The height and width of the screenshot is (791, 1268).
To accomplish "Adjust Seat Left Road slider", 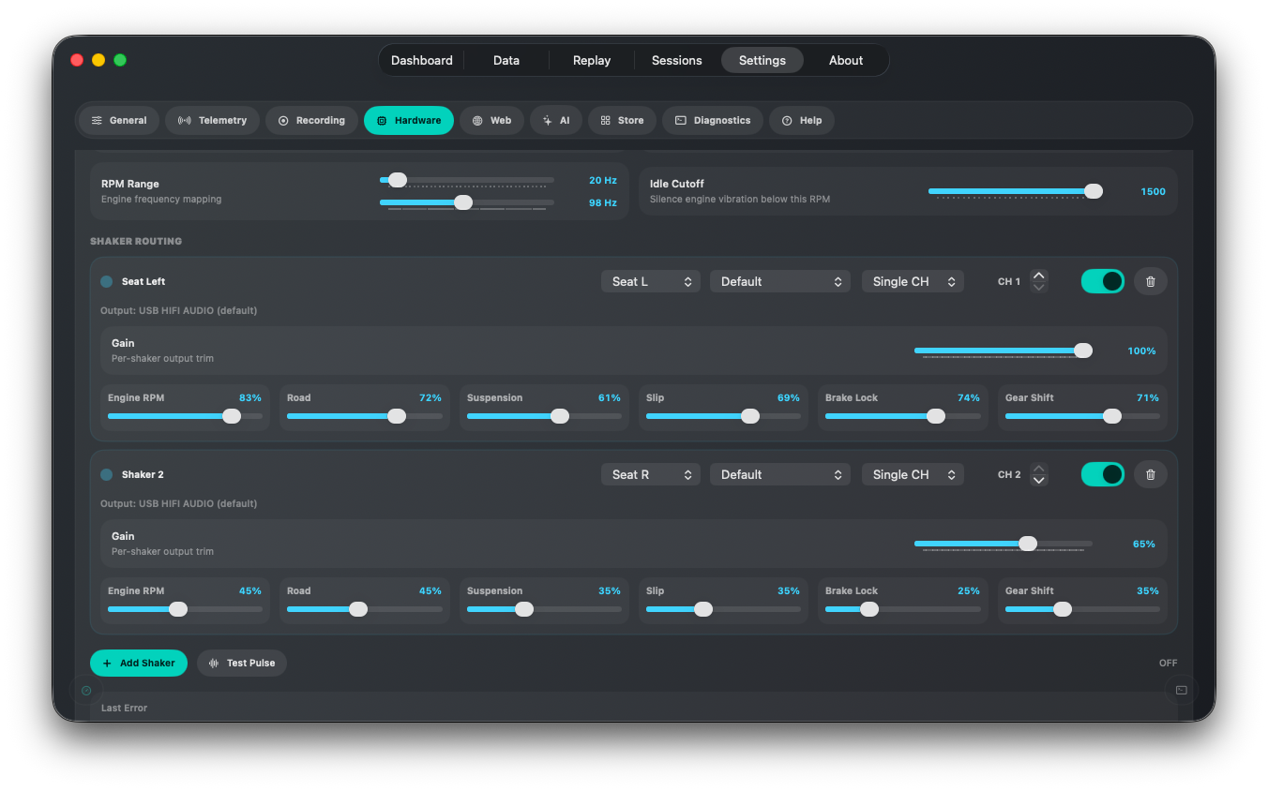I will click(x=365, y=416).
